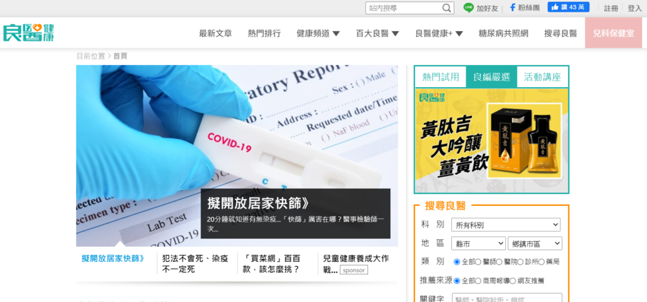Viewport: 647px width, 302px height.
Task: Expand the 百大良醫 navigation menu
Action: [377, 34]
